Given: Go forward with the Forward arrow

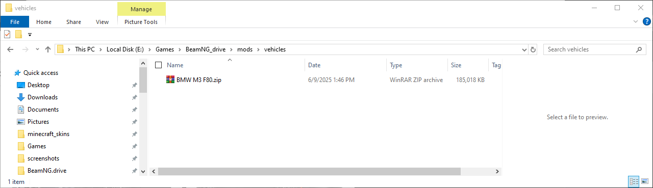Looking at the screenshot, I should click(25, 49).
